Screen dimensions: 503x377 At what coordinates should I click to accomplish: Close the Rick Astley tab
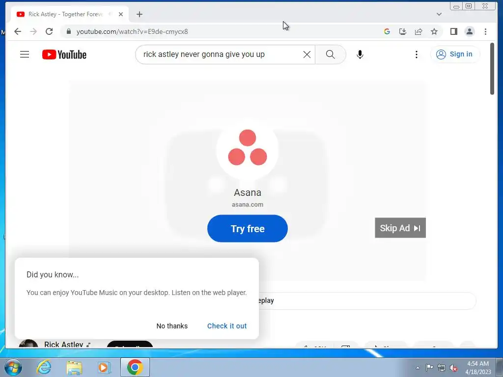[121, 14]
